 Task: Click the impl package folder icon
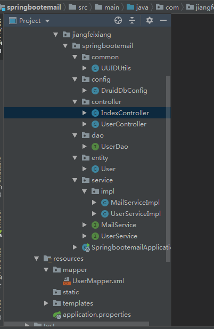(95, 191)
